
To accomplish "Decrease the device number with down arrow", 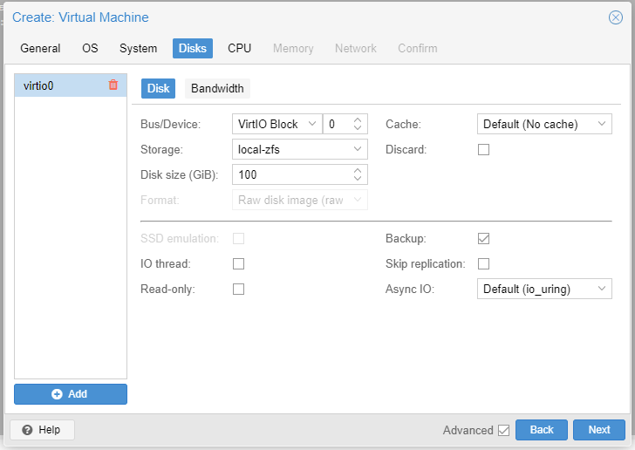I will [x=358, y=127].
